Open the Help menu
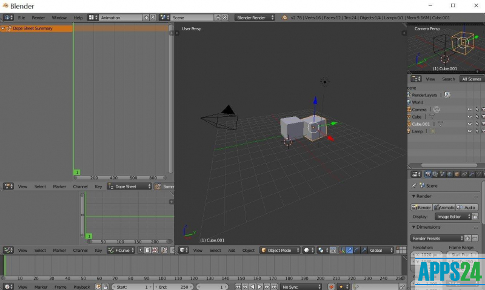 click(x=78, y=18)
